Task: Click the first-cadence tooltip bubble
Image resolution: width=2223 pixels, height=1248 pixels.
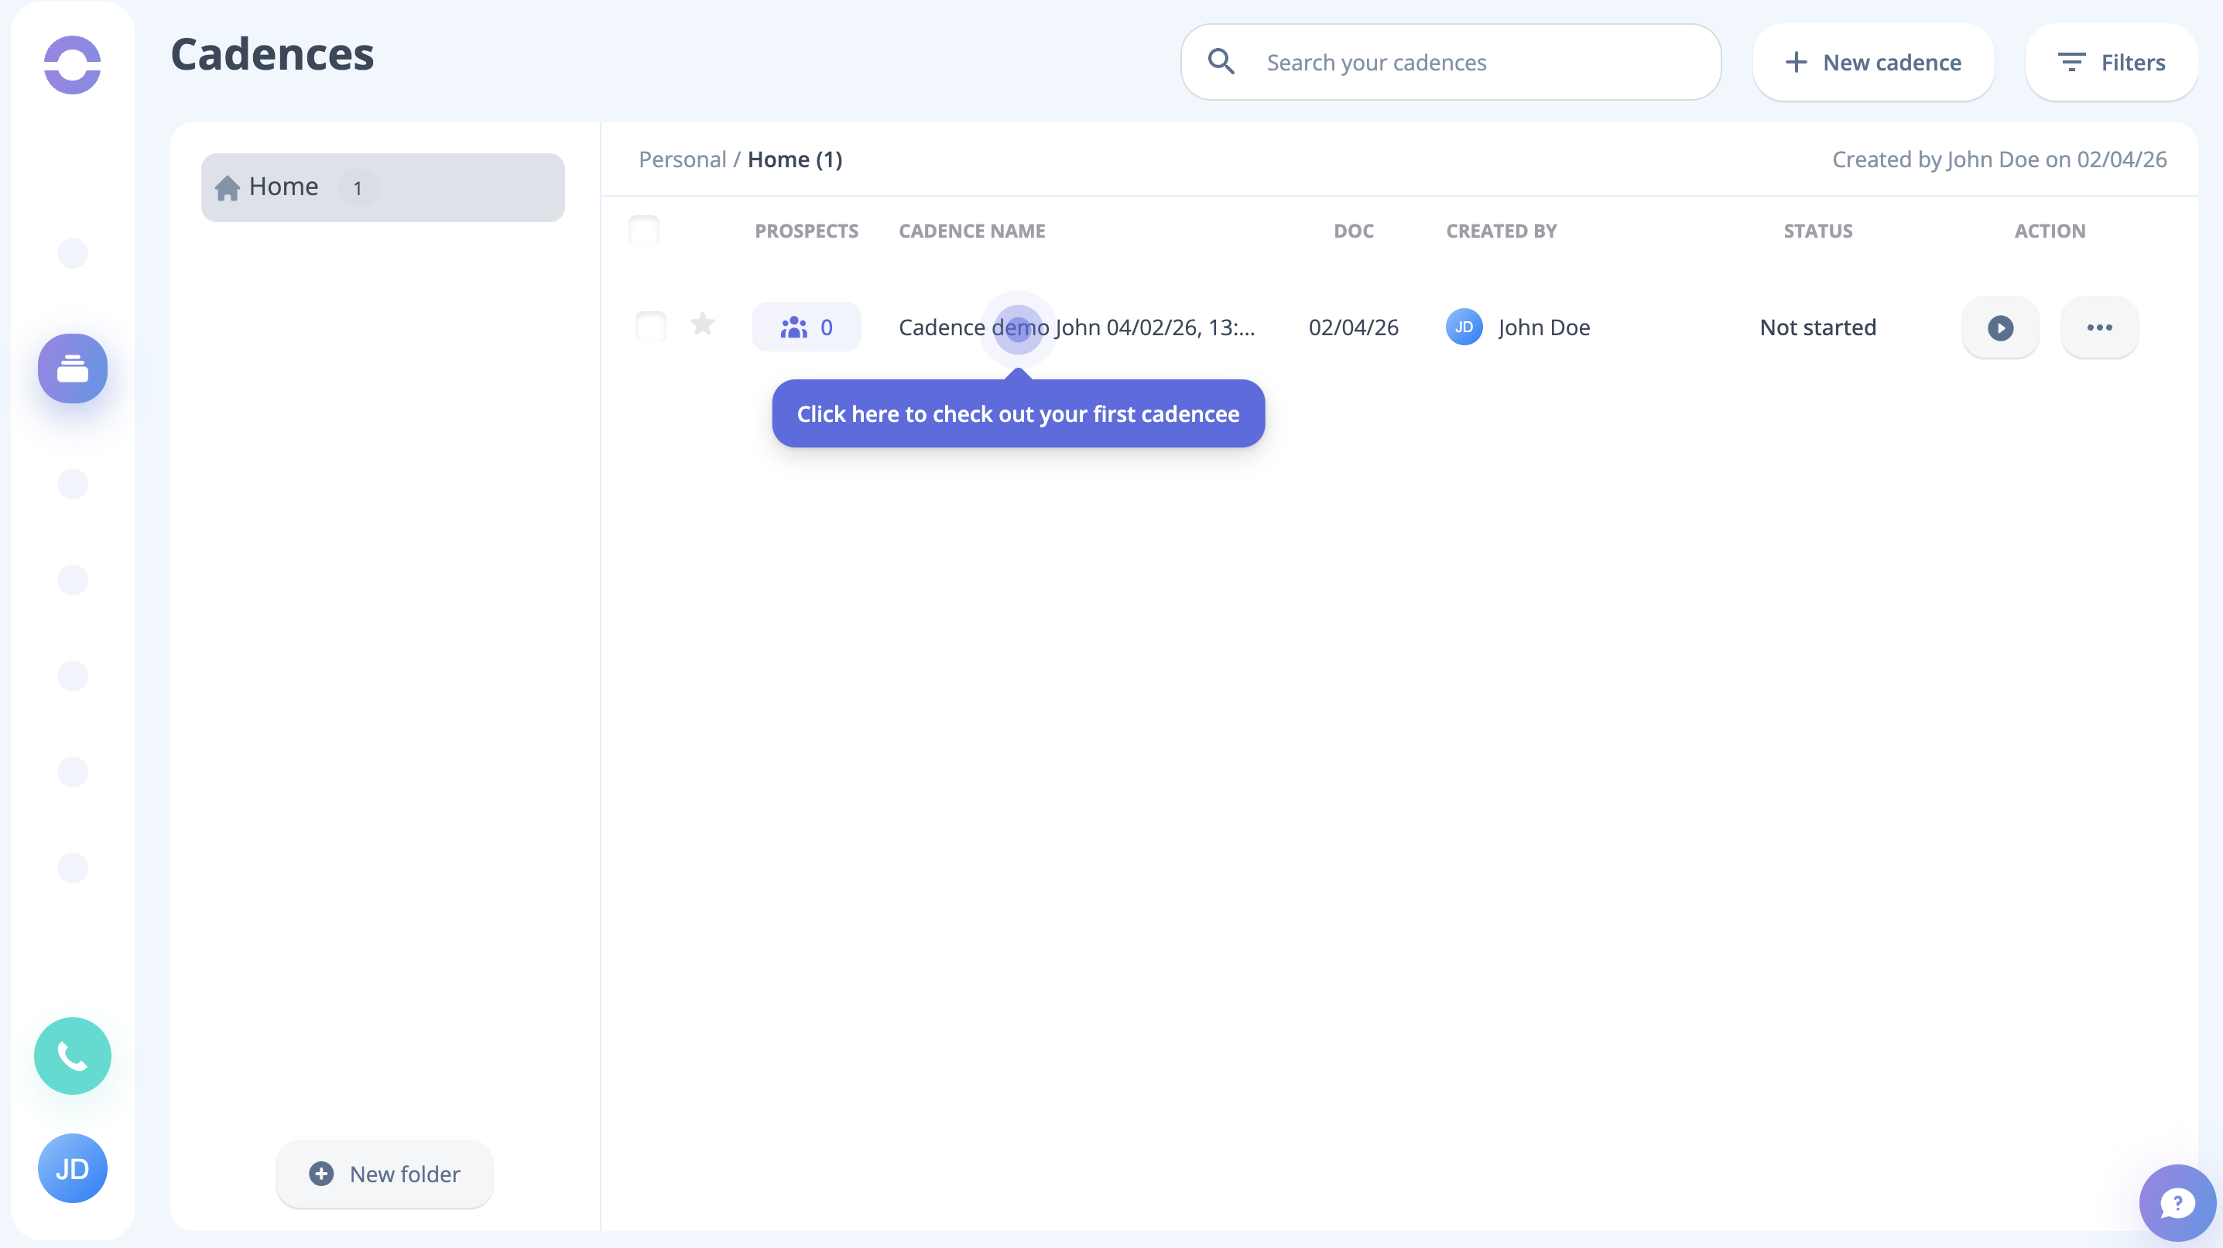Action: (1017, 413)
